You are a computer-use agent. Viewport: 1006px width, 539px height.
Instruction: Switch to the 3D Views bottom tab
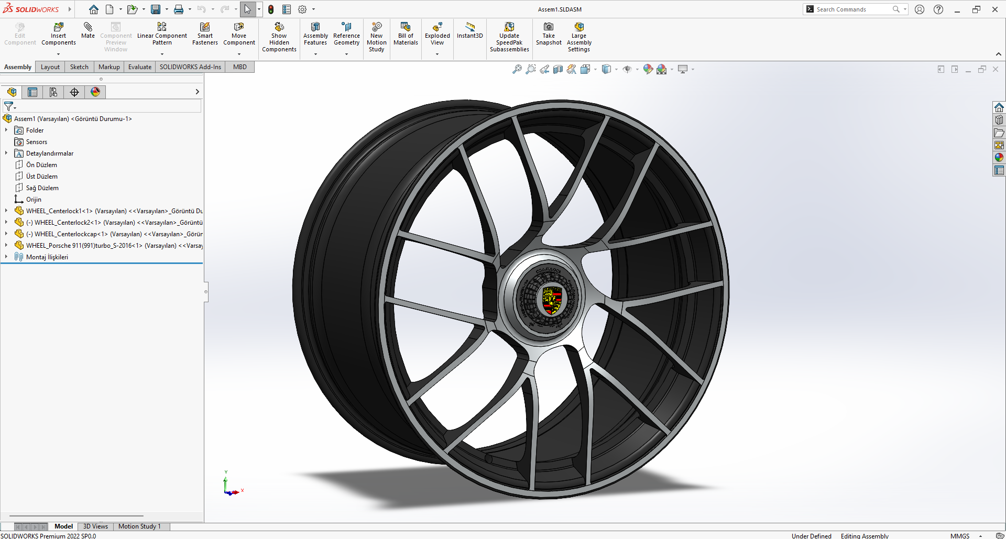click(95, 526)
